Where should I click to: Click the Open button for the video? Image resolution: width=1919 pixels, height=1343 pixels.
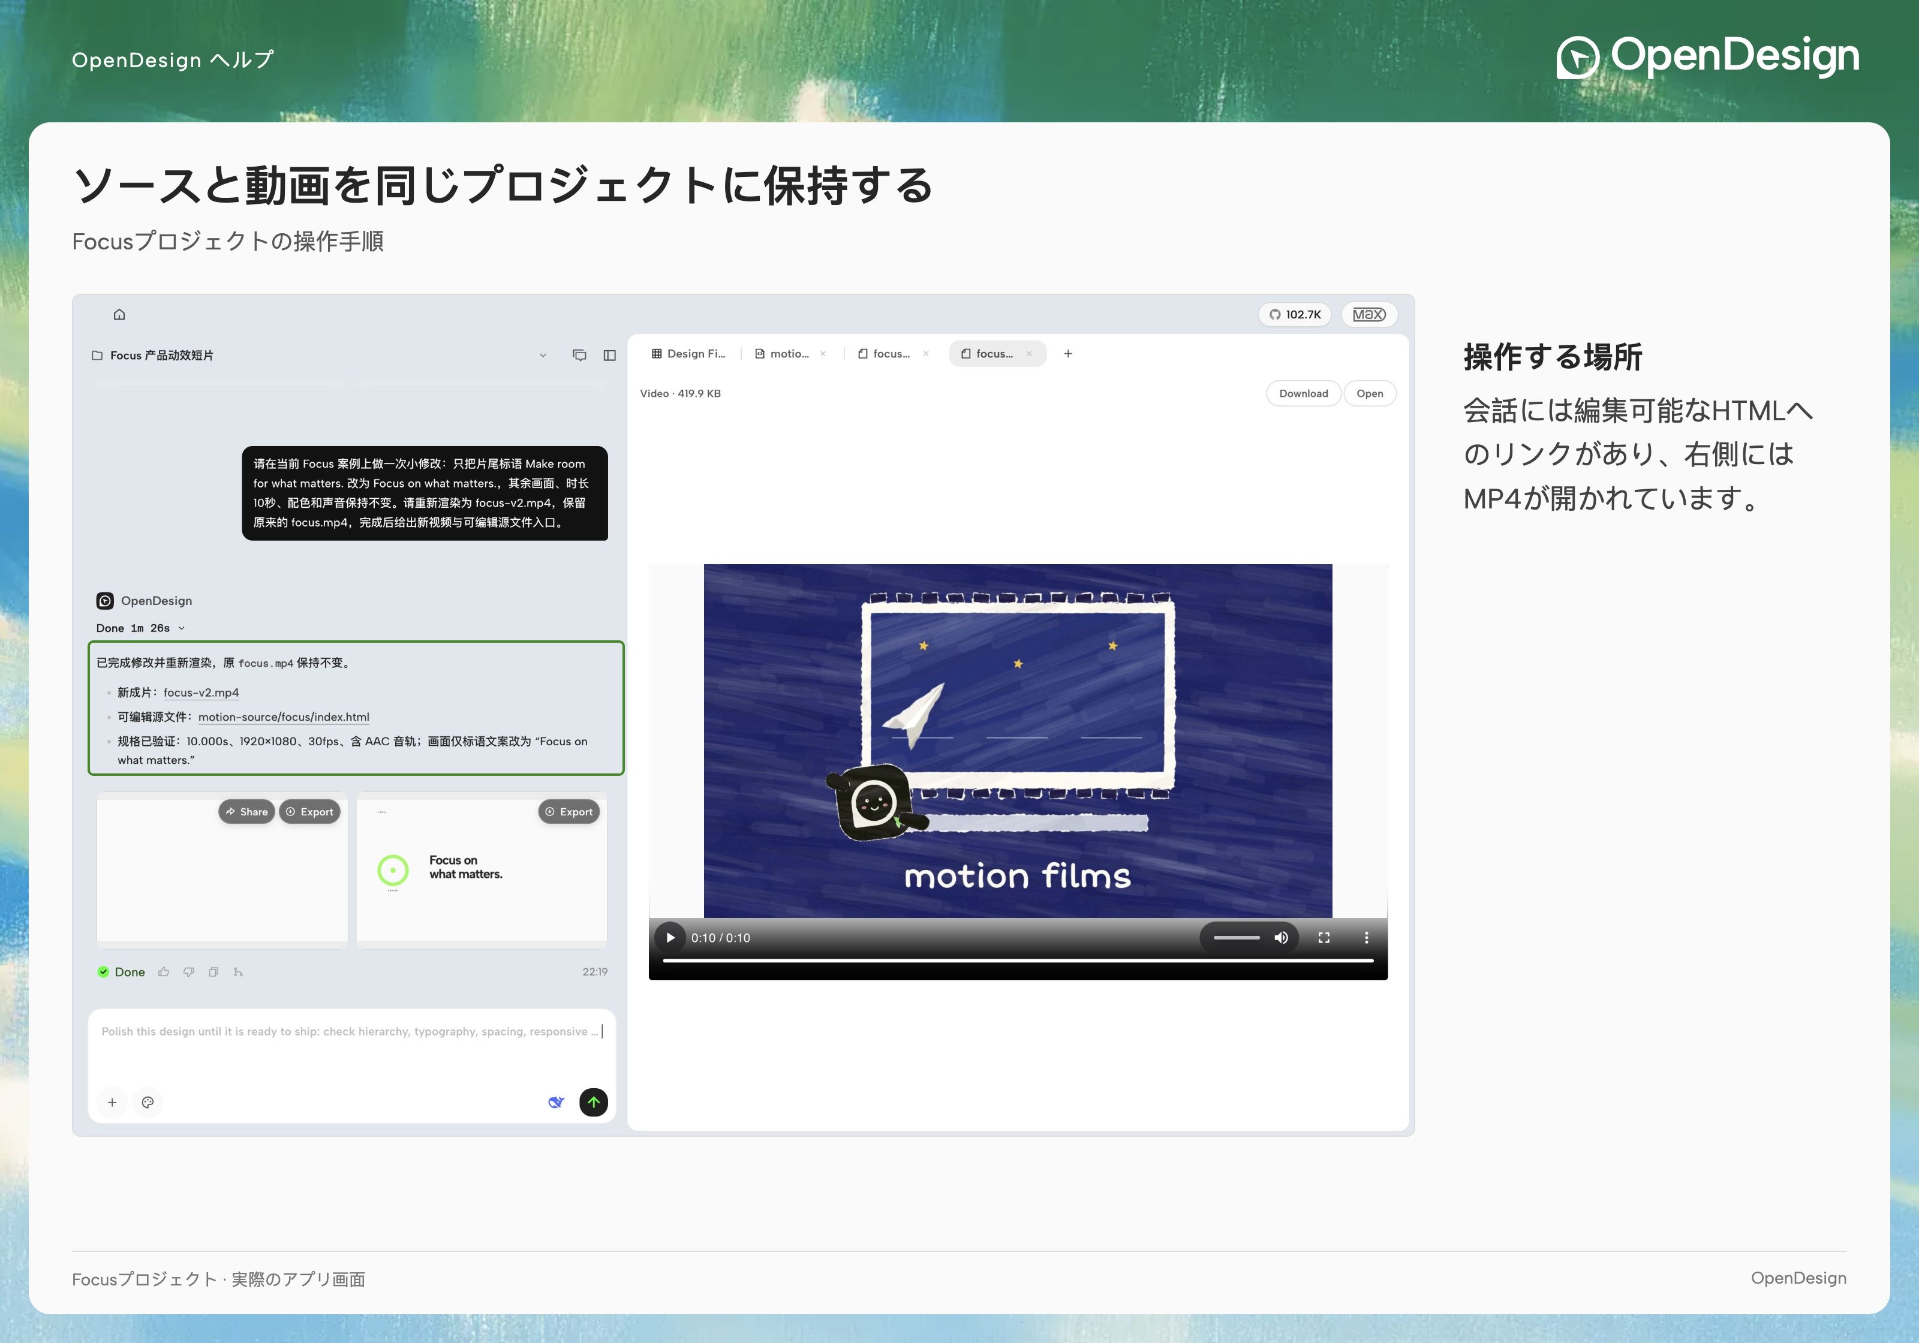click(x=1369, y=394)
